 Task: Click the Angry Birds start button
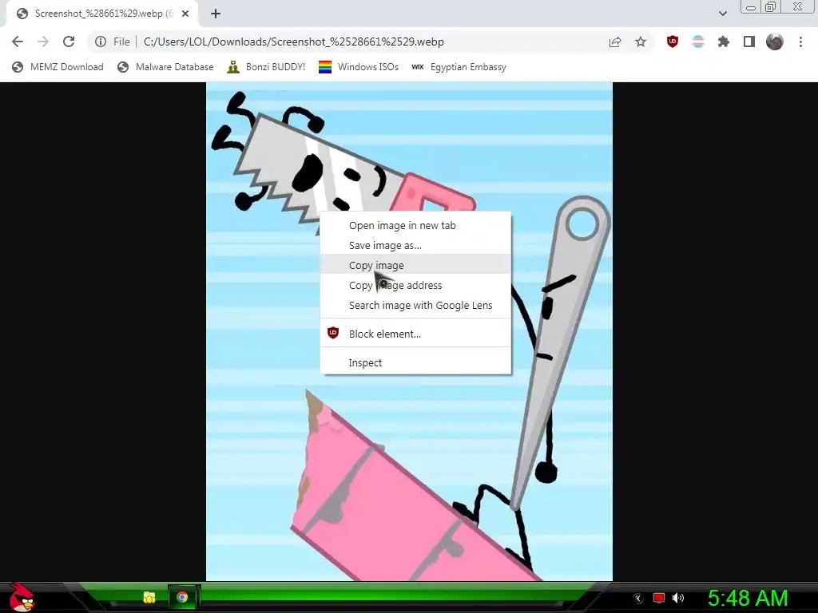(22, 597)
